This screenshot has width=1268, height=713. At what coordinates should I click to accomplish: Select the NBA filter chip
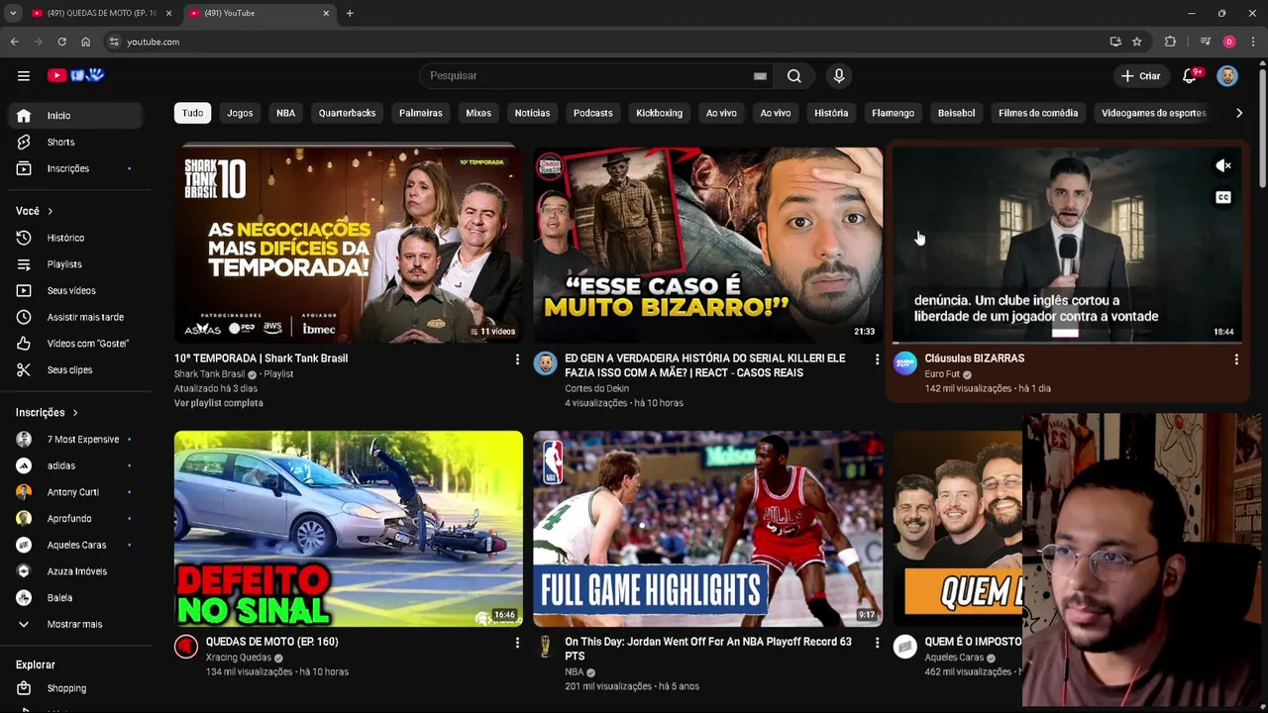(285, 113)
